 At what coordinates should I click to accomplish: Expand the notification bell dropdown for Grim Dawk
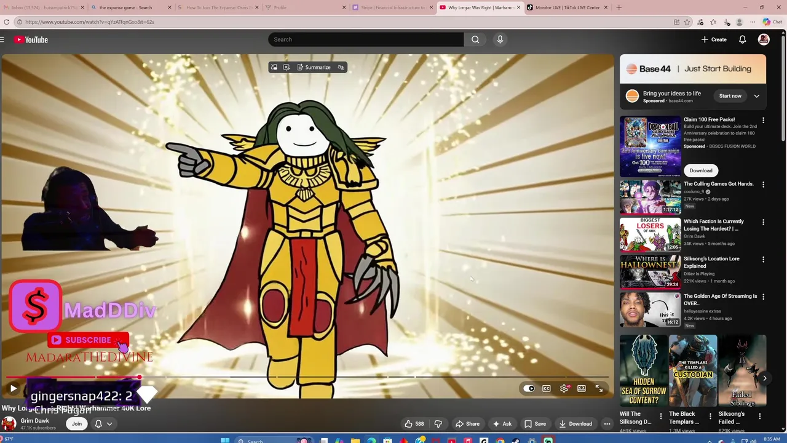103,423
